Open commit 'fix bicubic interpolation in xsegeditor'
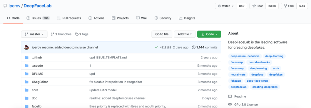Screen dimensions: 311x108 tap(116, 82)
